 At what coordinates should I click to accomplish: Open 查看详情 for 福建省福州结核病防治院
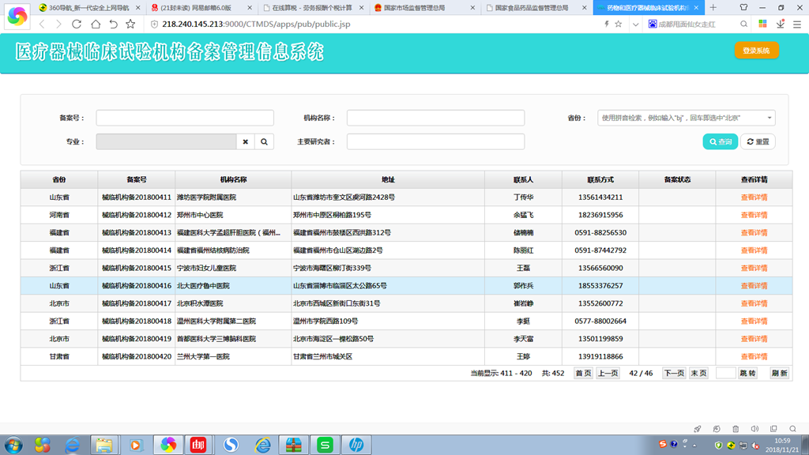(x=754, y=250)
